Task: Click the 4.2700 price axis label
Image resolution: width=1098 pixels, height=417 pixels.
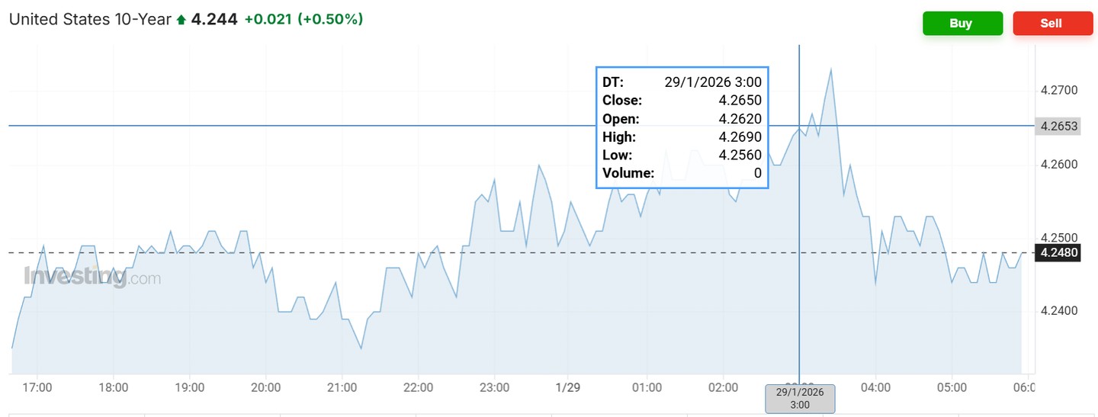Action: 1059,90
